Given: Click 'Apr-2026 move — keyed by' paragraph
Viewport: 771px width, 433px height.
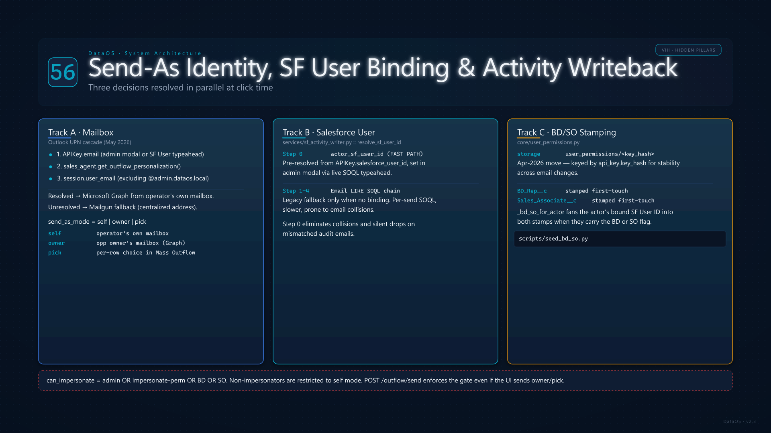Looking at the screenshot, I should (598, 168).
